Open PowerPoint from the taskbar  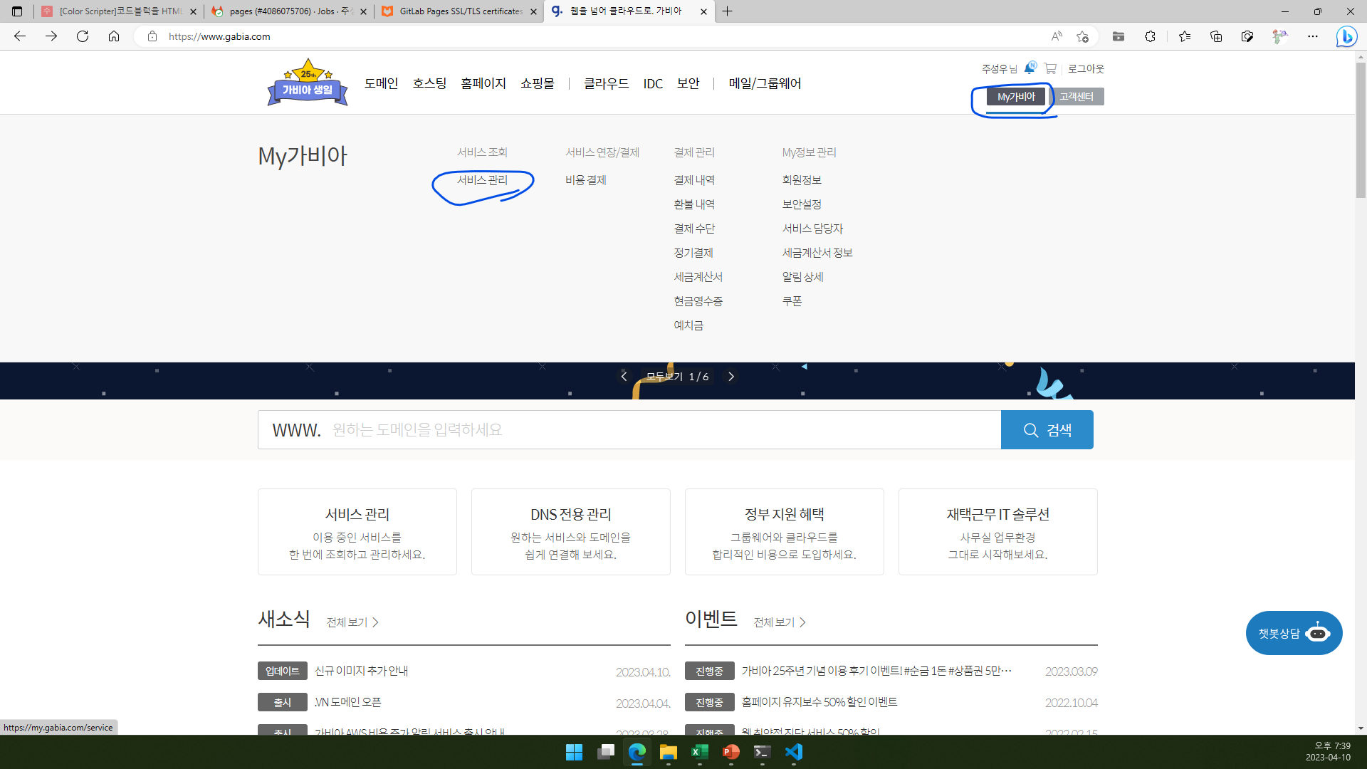click(x=730, y=752)
